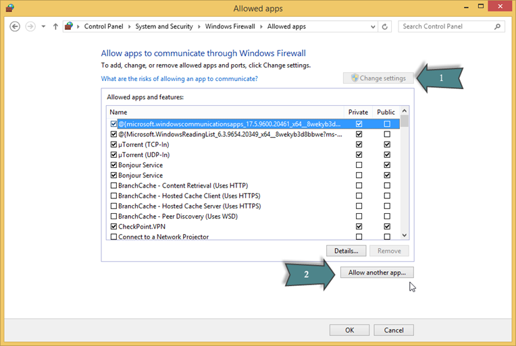
Task: Enable BranchCache Content Retrieval checkbox
Action: coord(113,185)
